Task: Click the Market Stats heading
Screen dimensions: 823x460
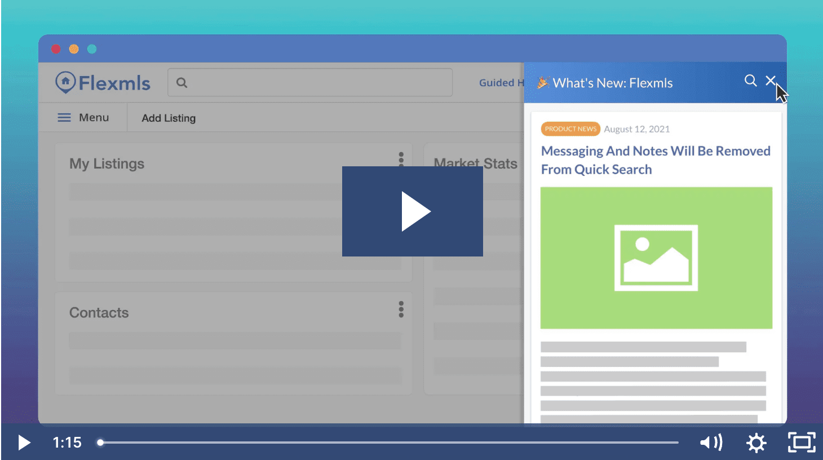Action: click(x=475, y=164)
